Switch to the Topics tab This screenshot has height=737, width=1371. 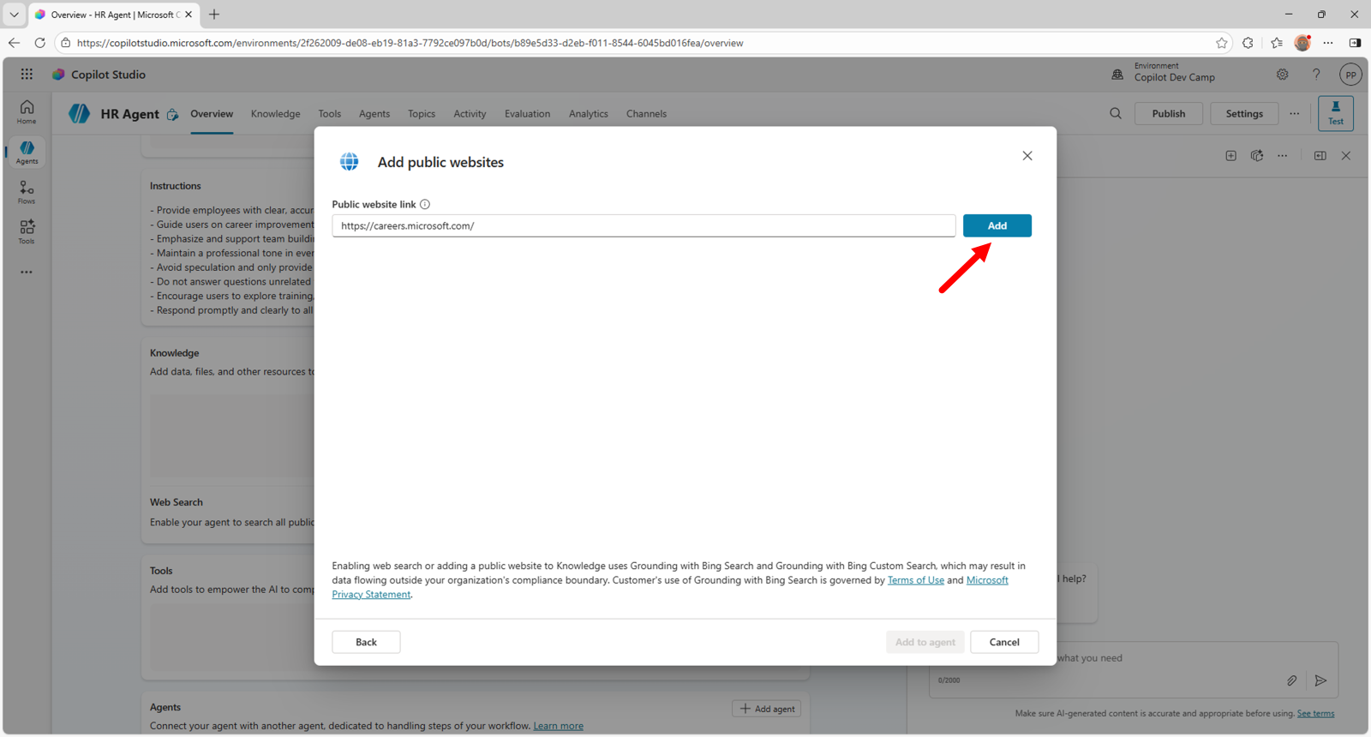[x=422, y=114]
